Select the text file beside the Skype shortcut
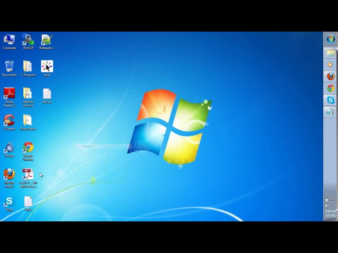338x253 pixels. click(28, 204)
